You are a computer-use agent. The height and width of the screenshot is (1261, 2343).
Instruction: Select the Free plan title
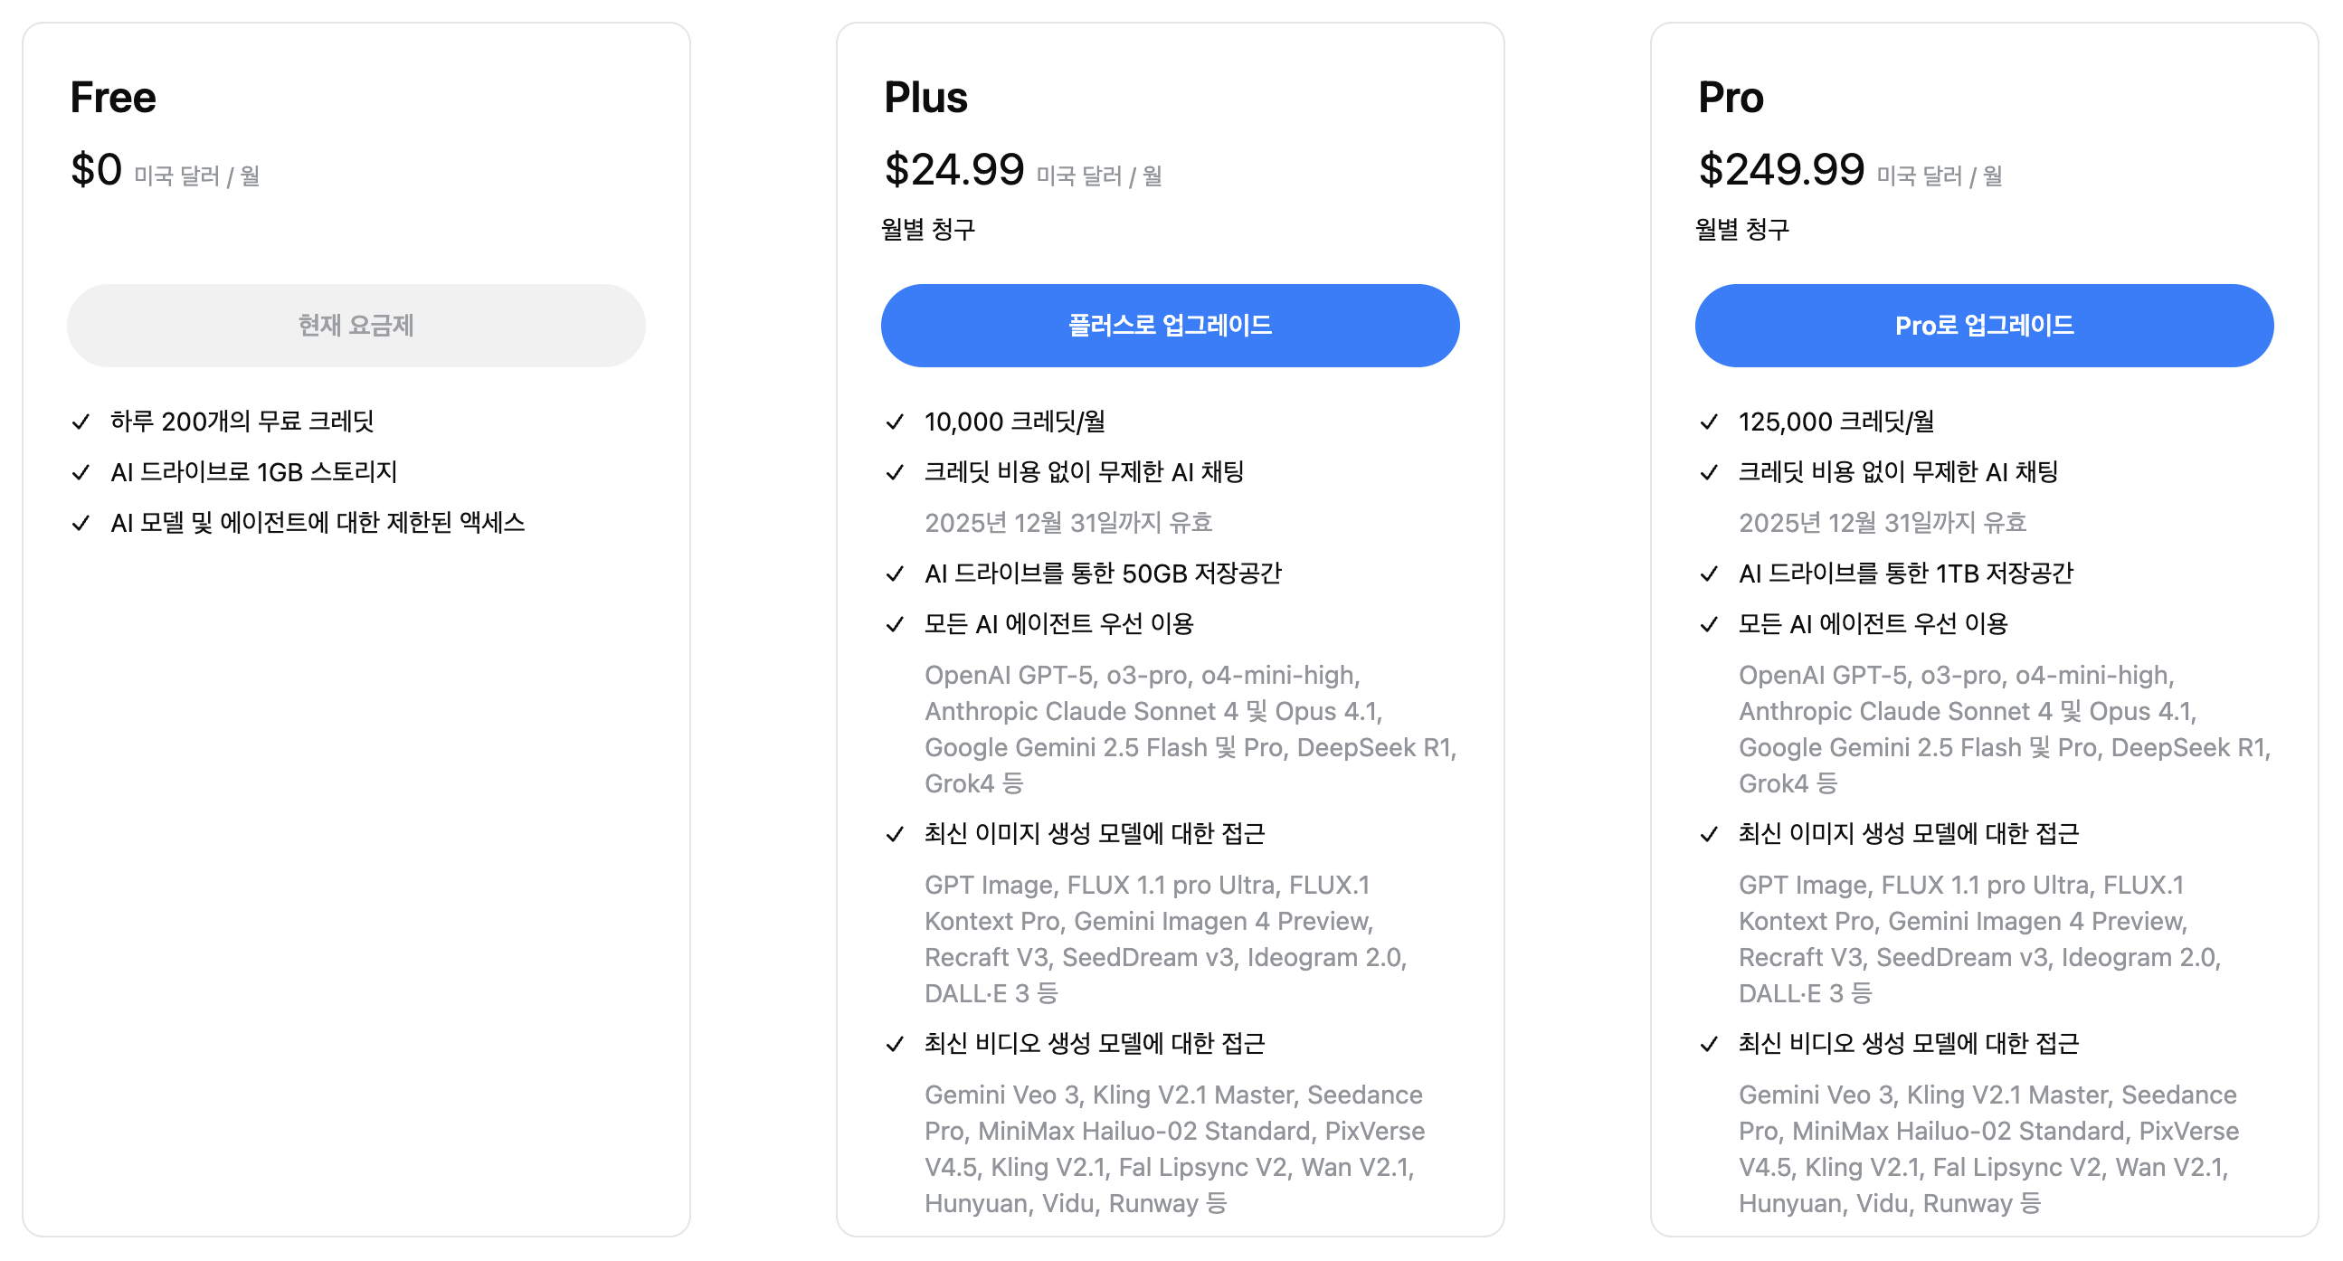pos(113,98)
